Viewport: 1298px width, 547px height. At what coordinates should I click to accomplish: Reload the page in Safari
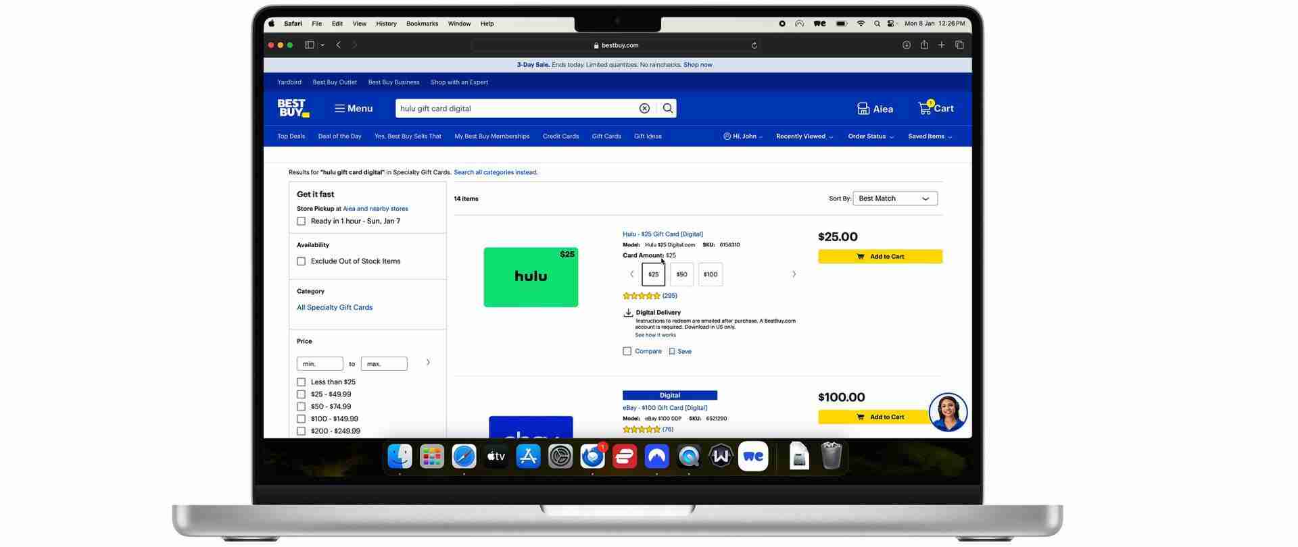[754, 45]
